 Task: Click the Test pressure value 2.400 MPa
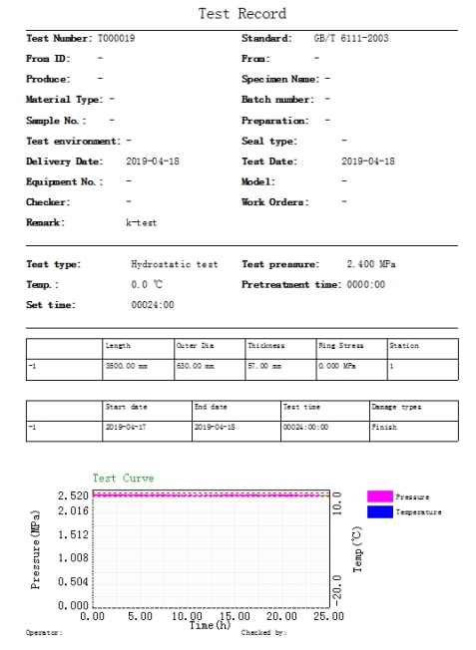coord(371,264)
